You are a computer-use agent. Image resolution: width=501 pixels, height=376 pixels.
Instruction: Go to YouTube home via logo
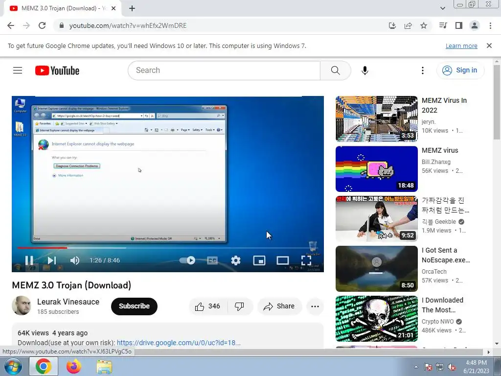(x=57, y=70)
